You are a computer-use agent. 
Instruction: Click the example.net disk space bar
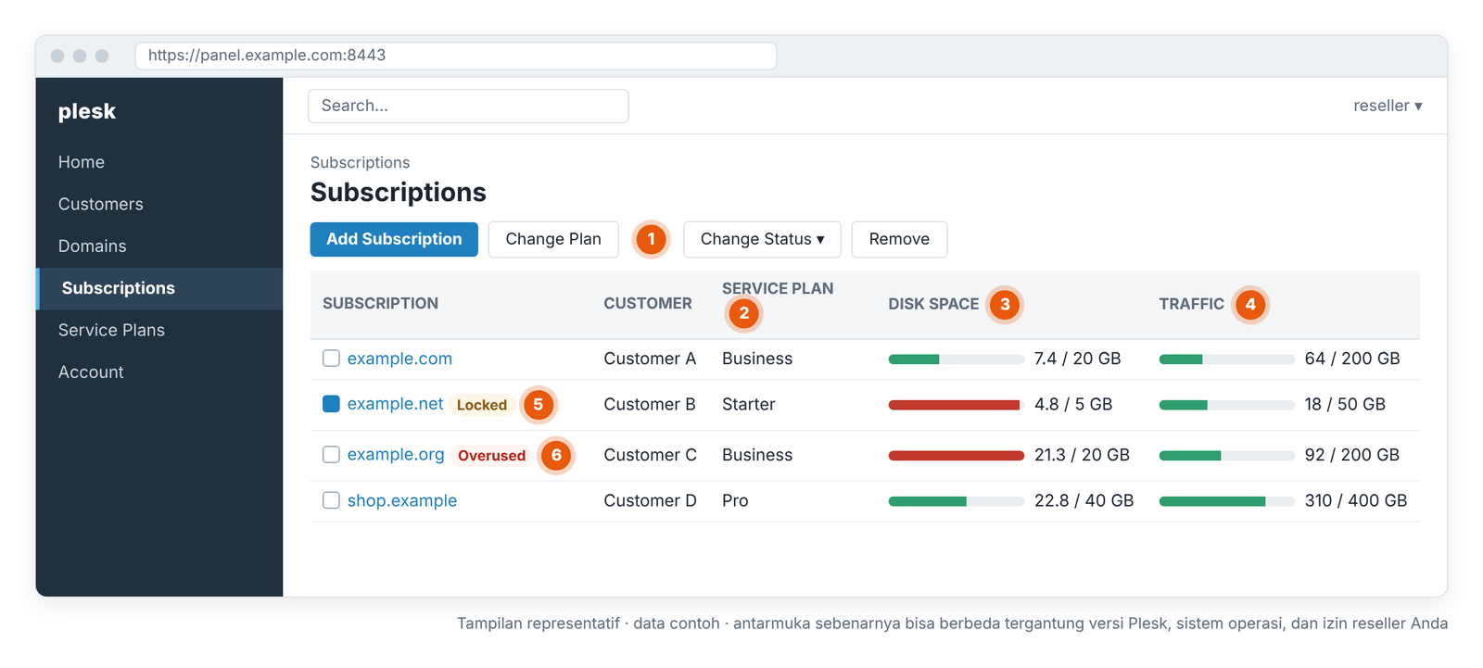point(956,405)
